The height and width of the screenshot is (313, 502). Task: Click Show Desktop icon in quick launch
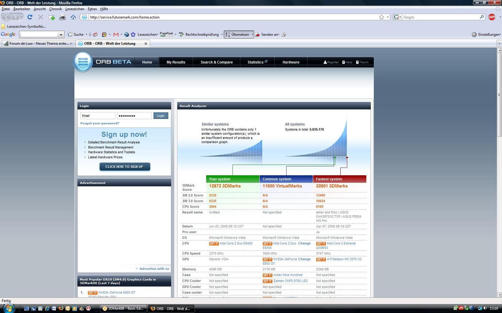click(x=27, y=308)
